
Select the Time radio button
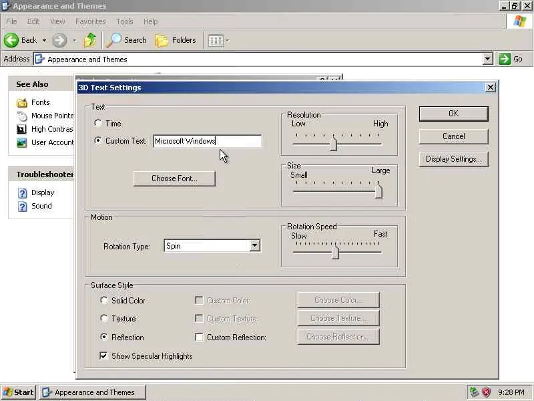[97, 123]
